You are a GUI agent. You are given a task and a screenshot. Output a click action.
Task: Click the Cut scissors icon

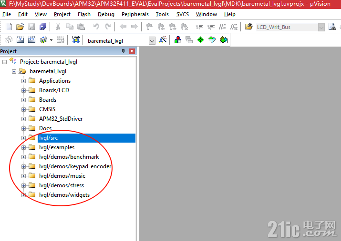(58, 27)
